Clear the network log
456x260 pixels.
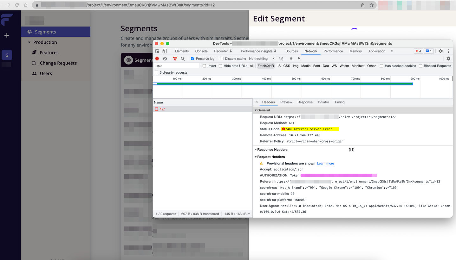pos(165,59)
